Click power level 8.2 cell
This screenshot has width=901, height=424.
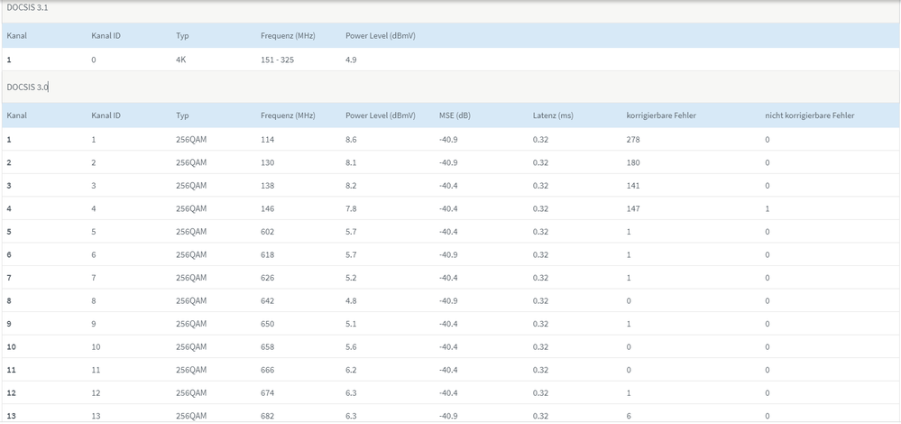pyautogui.click(x=351, y=186)
